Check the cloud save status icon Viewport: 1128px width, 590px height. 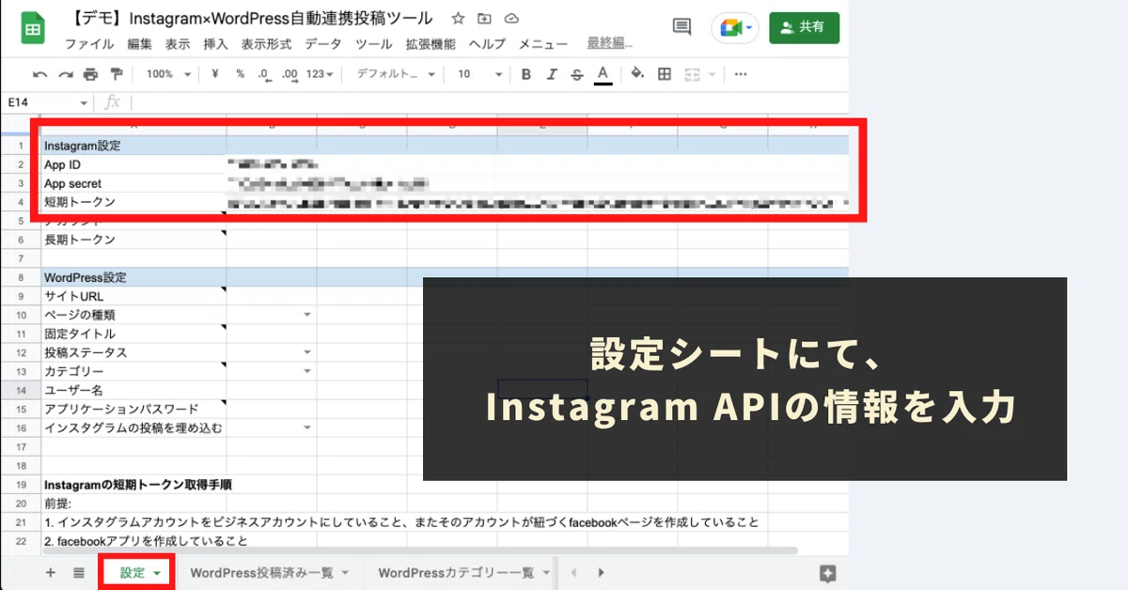511,19
